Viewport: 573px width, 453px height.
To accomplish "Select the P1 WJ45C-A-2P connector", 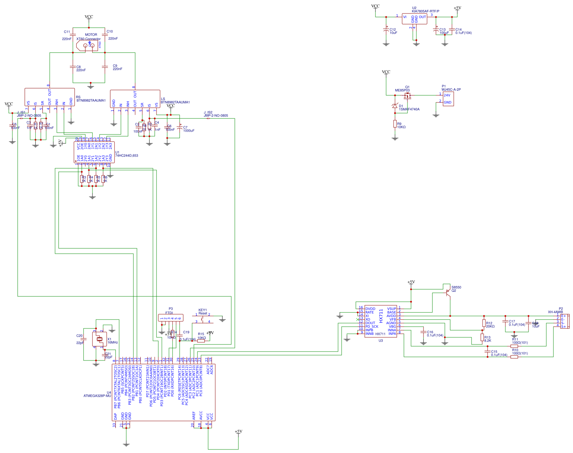I will pyautogui.click(x=448, y=99).
